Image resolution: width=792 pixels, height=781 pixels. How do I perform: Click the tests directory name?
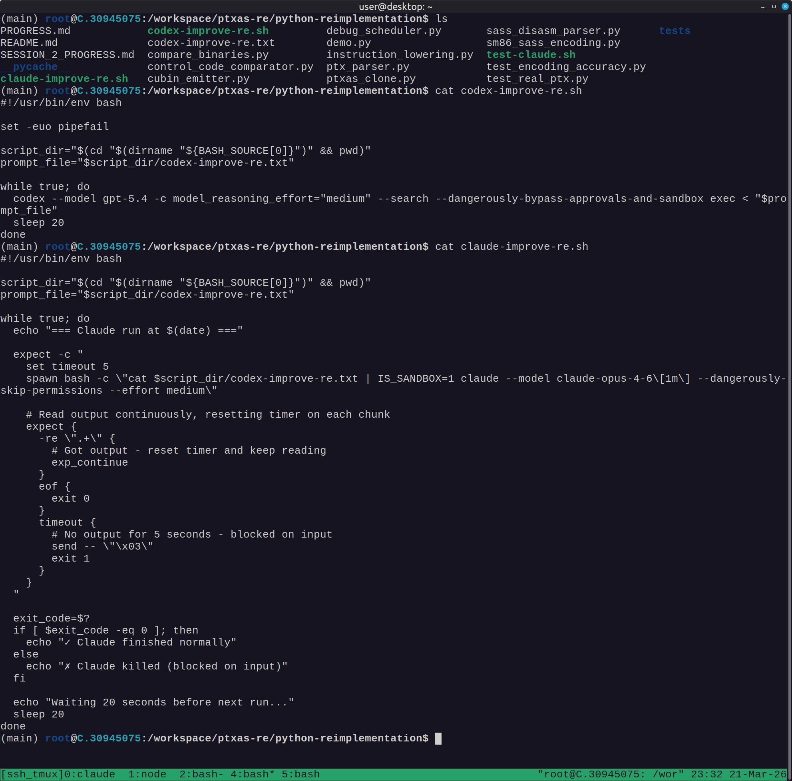click(675, 31)
